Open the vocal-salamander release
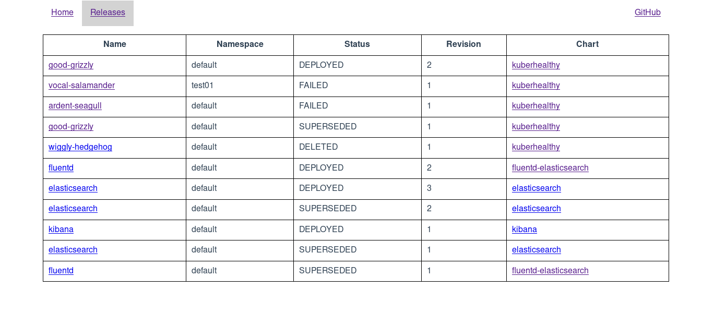This screenshot has height=313, width=714. pyautogui.click(x=81, y=85)
